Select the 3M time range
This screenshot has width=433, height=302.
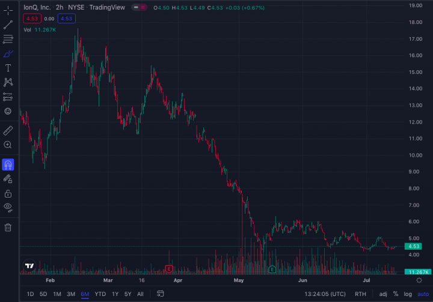pos(71,294)
